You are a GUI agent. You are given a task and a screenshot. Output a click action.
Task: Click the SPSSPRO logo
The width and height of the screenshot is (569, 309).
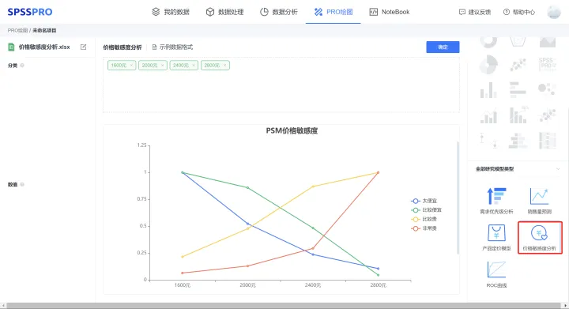pos(30,12)
